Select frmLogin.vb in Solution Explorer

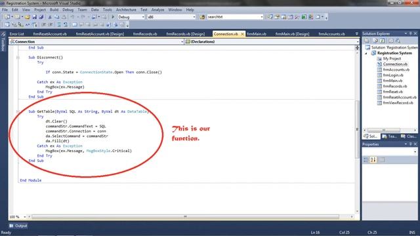click(x=393, y=75)
